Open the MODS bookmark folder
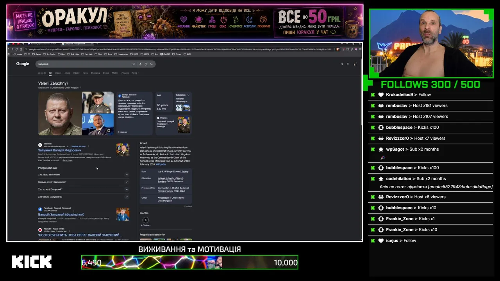This screenshot has width=500, height=281. point(145,54)
